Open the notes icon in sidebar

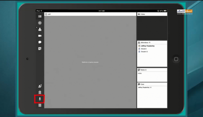40,48
